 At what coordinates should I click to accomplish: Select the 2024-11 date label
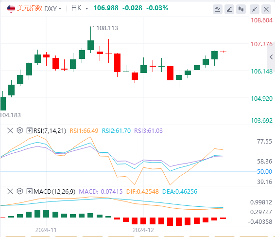[x=46, y=230]
